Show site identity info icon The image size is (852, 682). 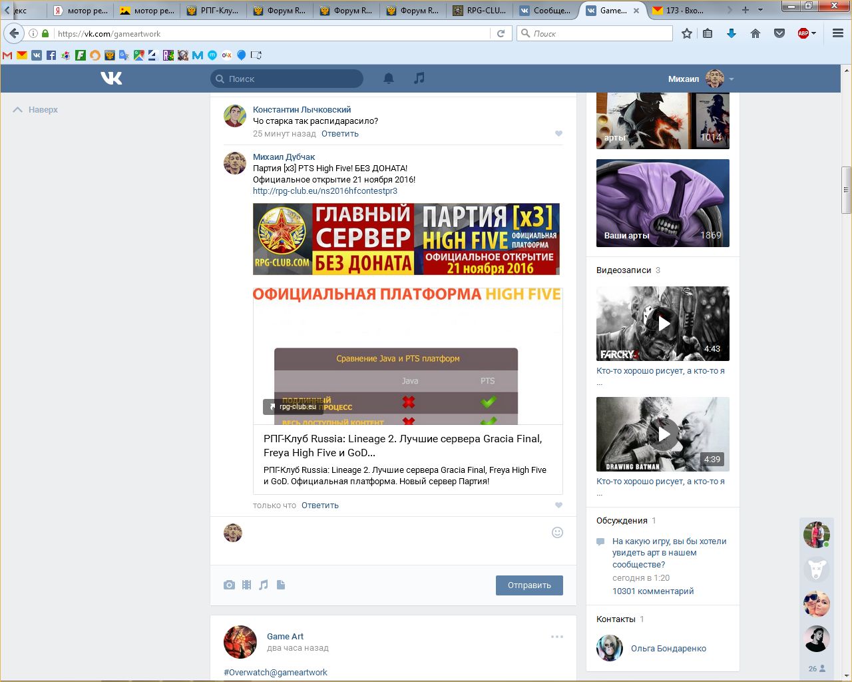coord(33,33)
